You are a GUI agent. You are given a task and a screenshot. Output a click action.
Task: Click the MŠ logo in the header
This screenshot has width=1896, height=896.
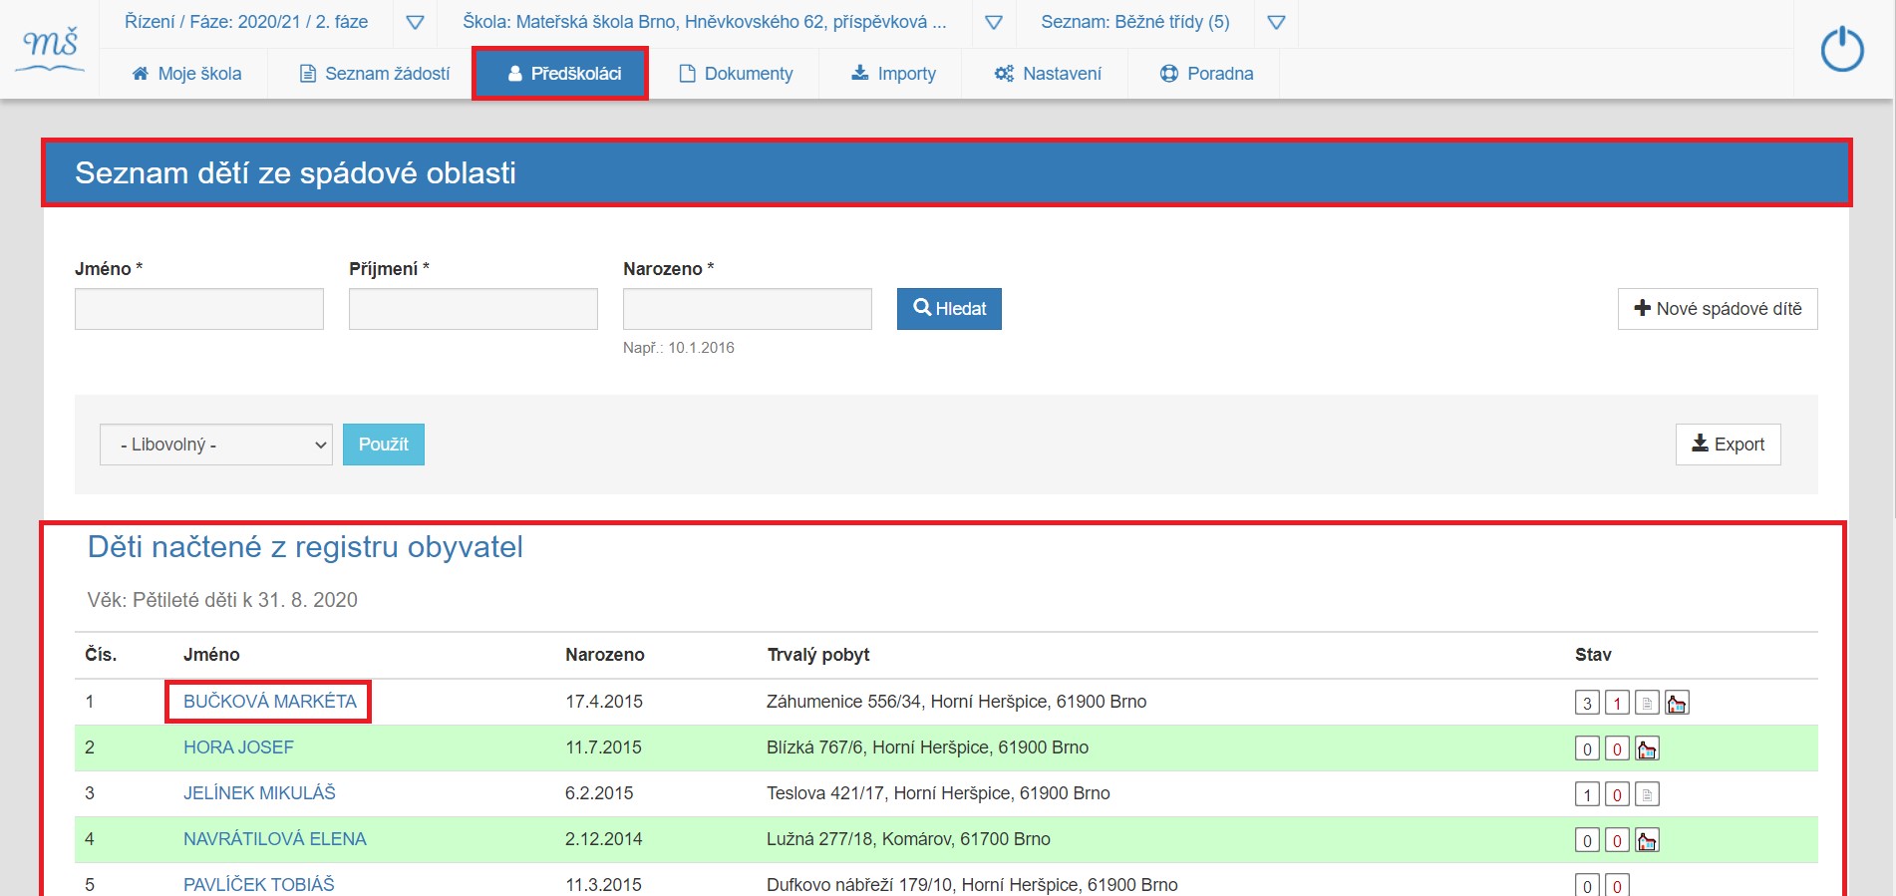[51, 49]
